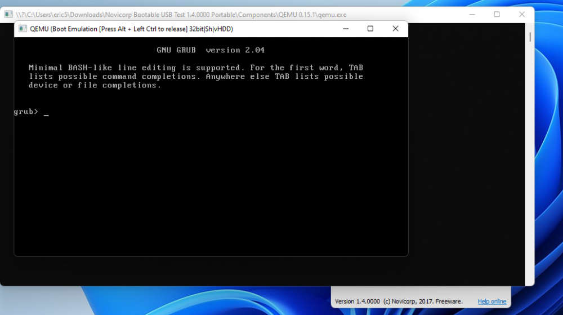Click the qemu.exe path in title bar
Image resolution: width=563 pixels, height=315 pixels.
181,15
